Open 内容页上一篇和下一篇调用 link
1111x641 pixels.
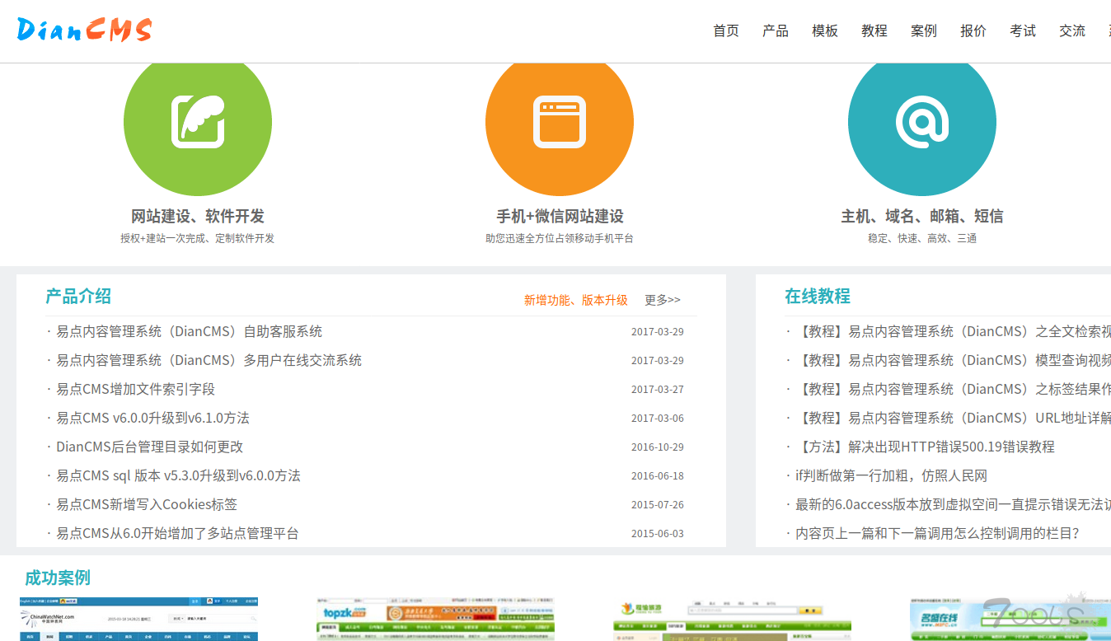[x=937, y=533]
